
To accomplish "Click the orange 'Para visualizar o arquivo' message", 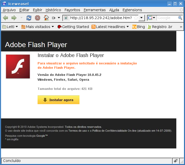I will (x=87, y=65).
